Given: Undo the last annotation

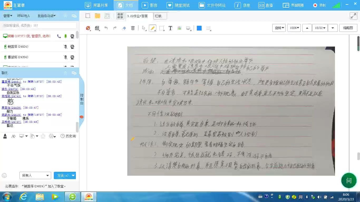Looking at the screenshot, I should tap(106, 28).
